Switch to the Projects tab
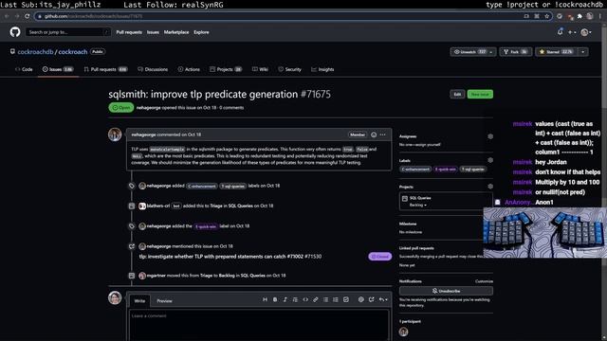The width and height of the screenshot is (607, 341). point(226,69)
